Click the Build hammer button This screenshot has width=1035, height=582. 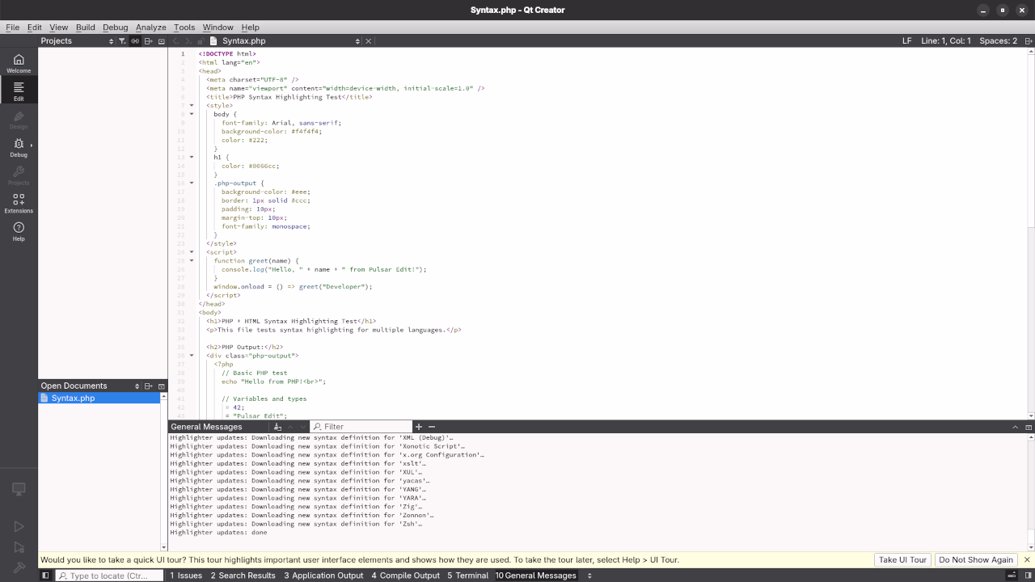click(19, 567)
